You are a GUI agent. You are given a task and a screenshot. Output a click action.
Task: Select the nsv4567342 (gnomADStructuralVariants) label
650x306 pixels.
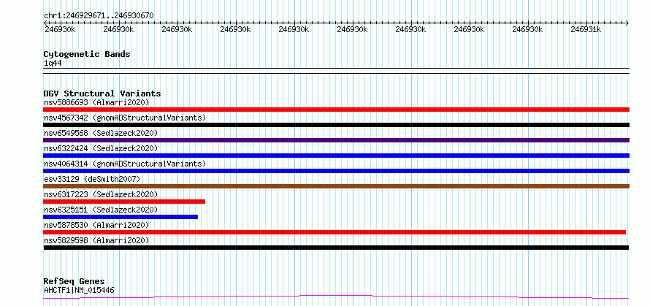[x=125, y=118]
